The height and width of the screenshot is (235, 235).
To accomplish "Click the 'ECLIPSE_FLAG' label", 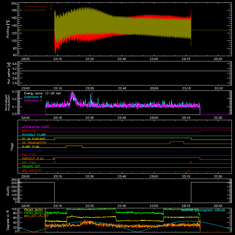I will (x=32, y=151).
